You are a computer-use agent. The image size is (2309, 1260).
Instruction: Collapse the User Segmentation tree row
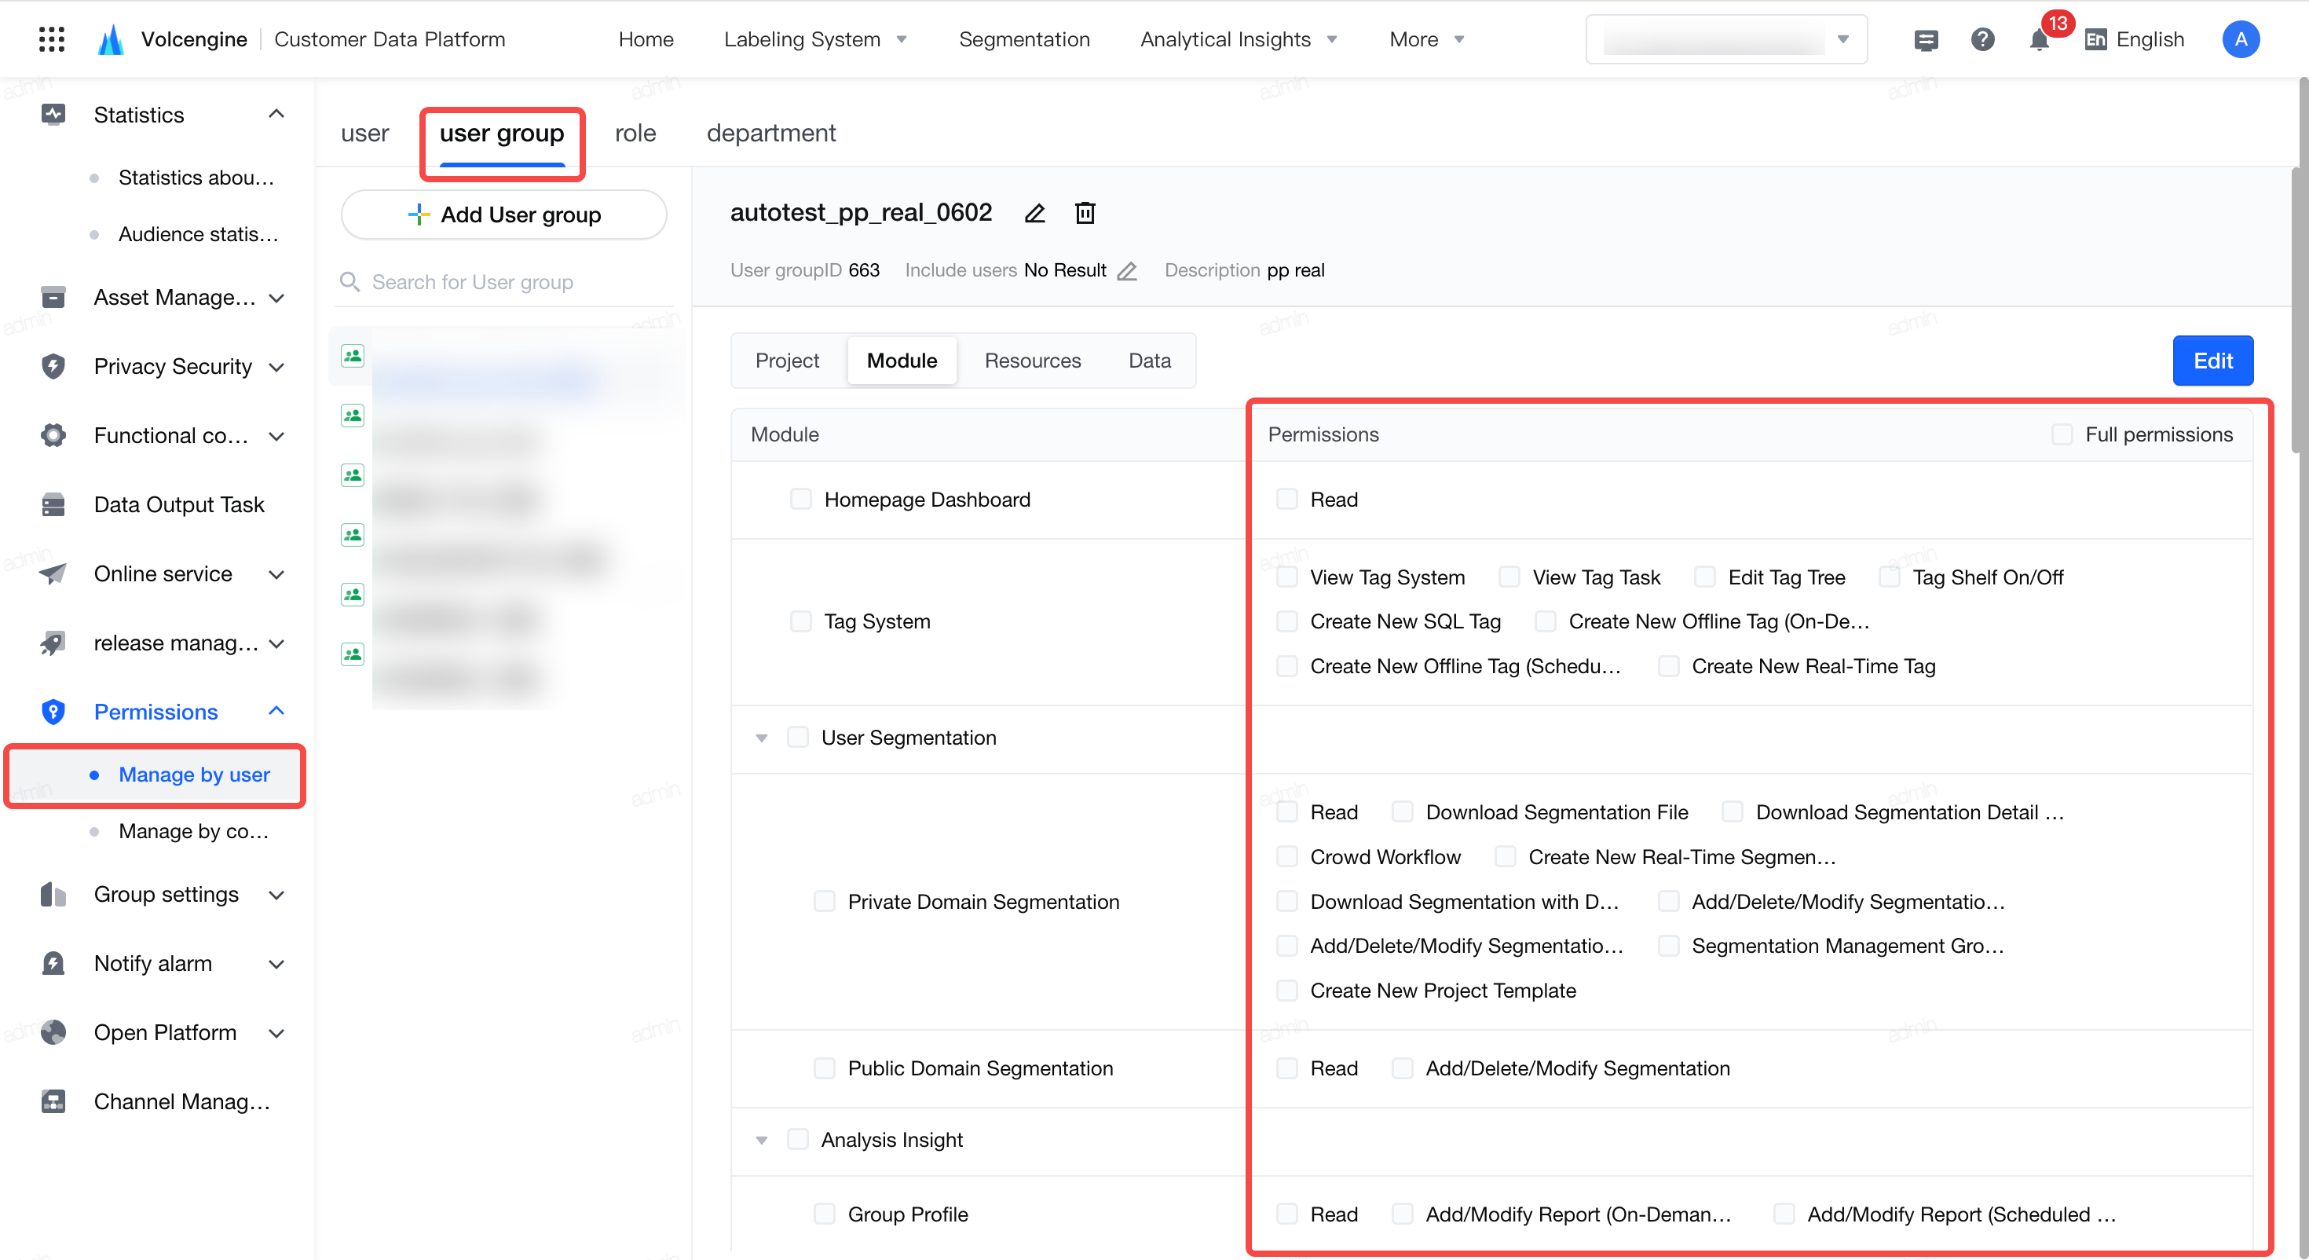pos(762,738)
